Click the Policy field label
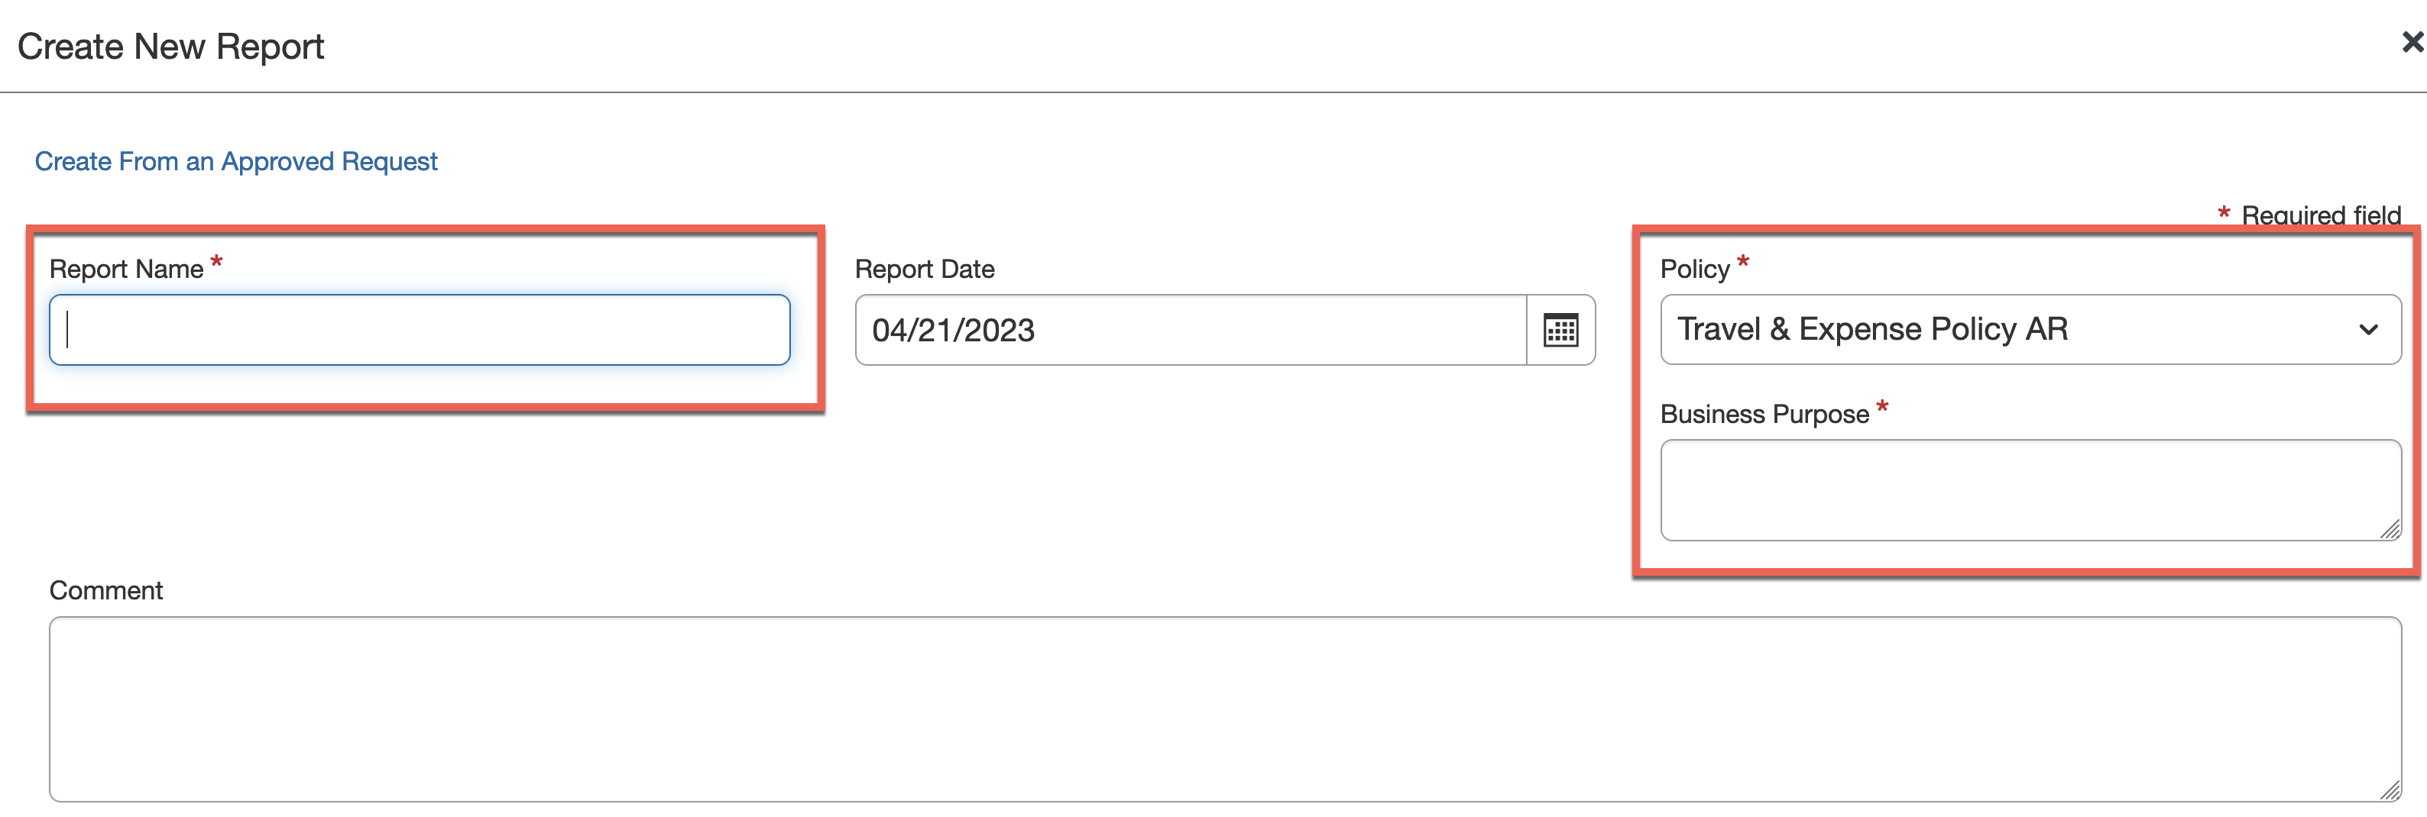This screenshot has width=2427, height=817. coord(1694,270)
